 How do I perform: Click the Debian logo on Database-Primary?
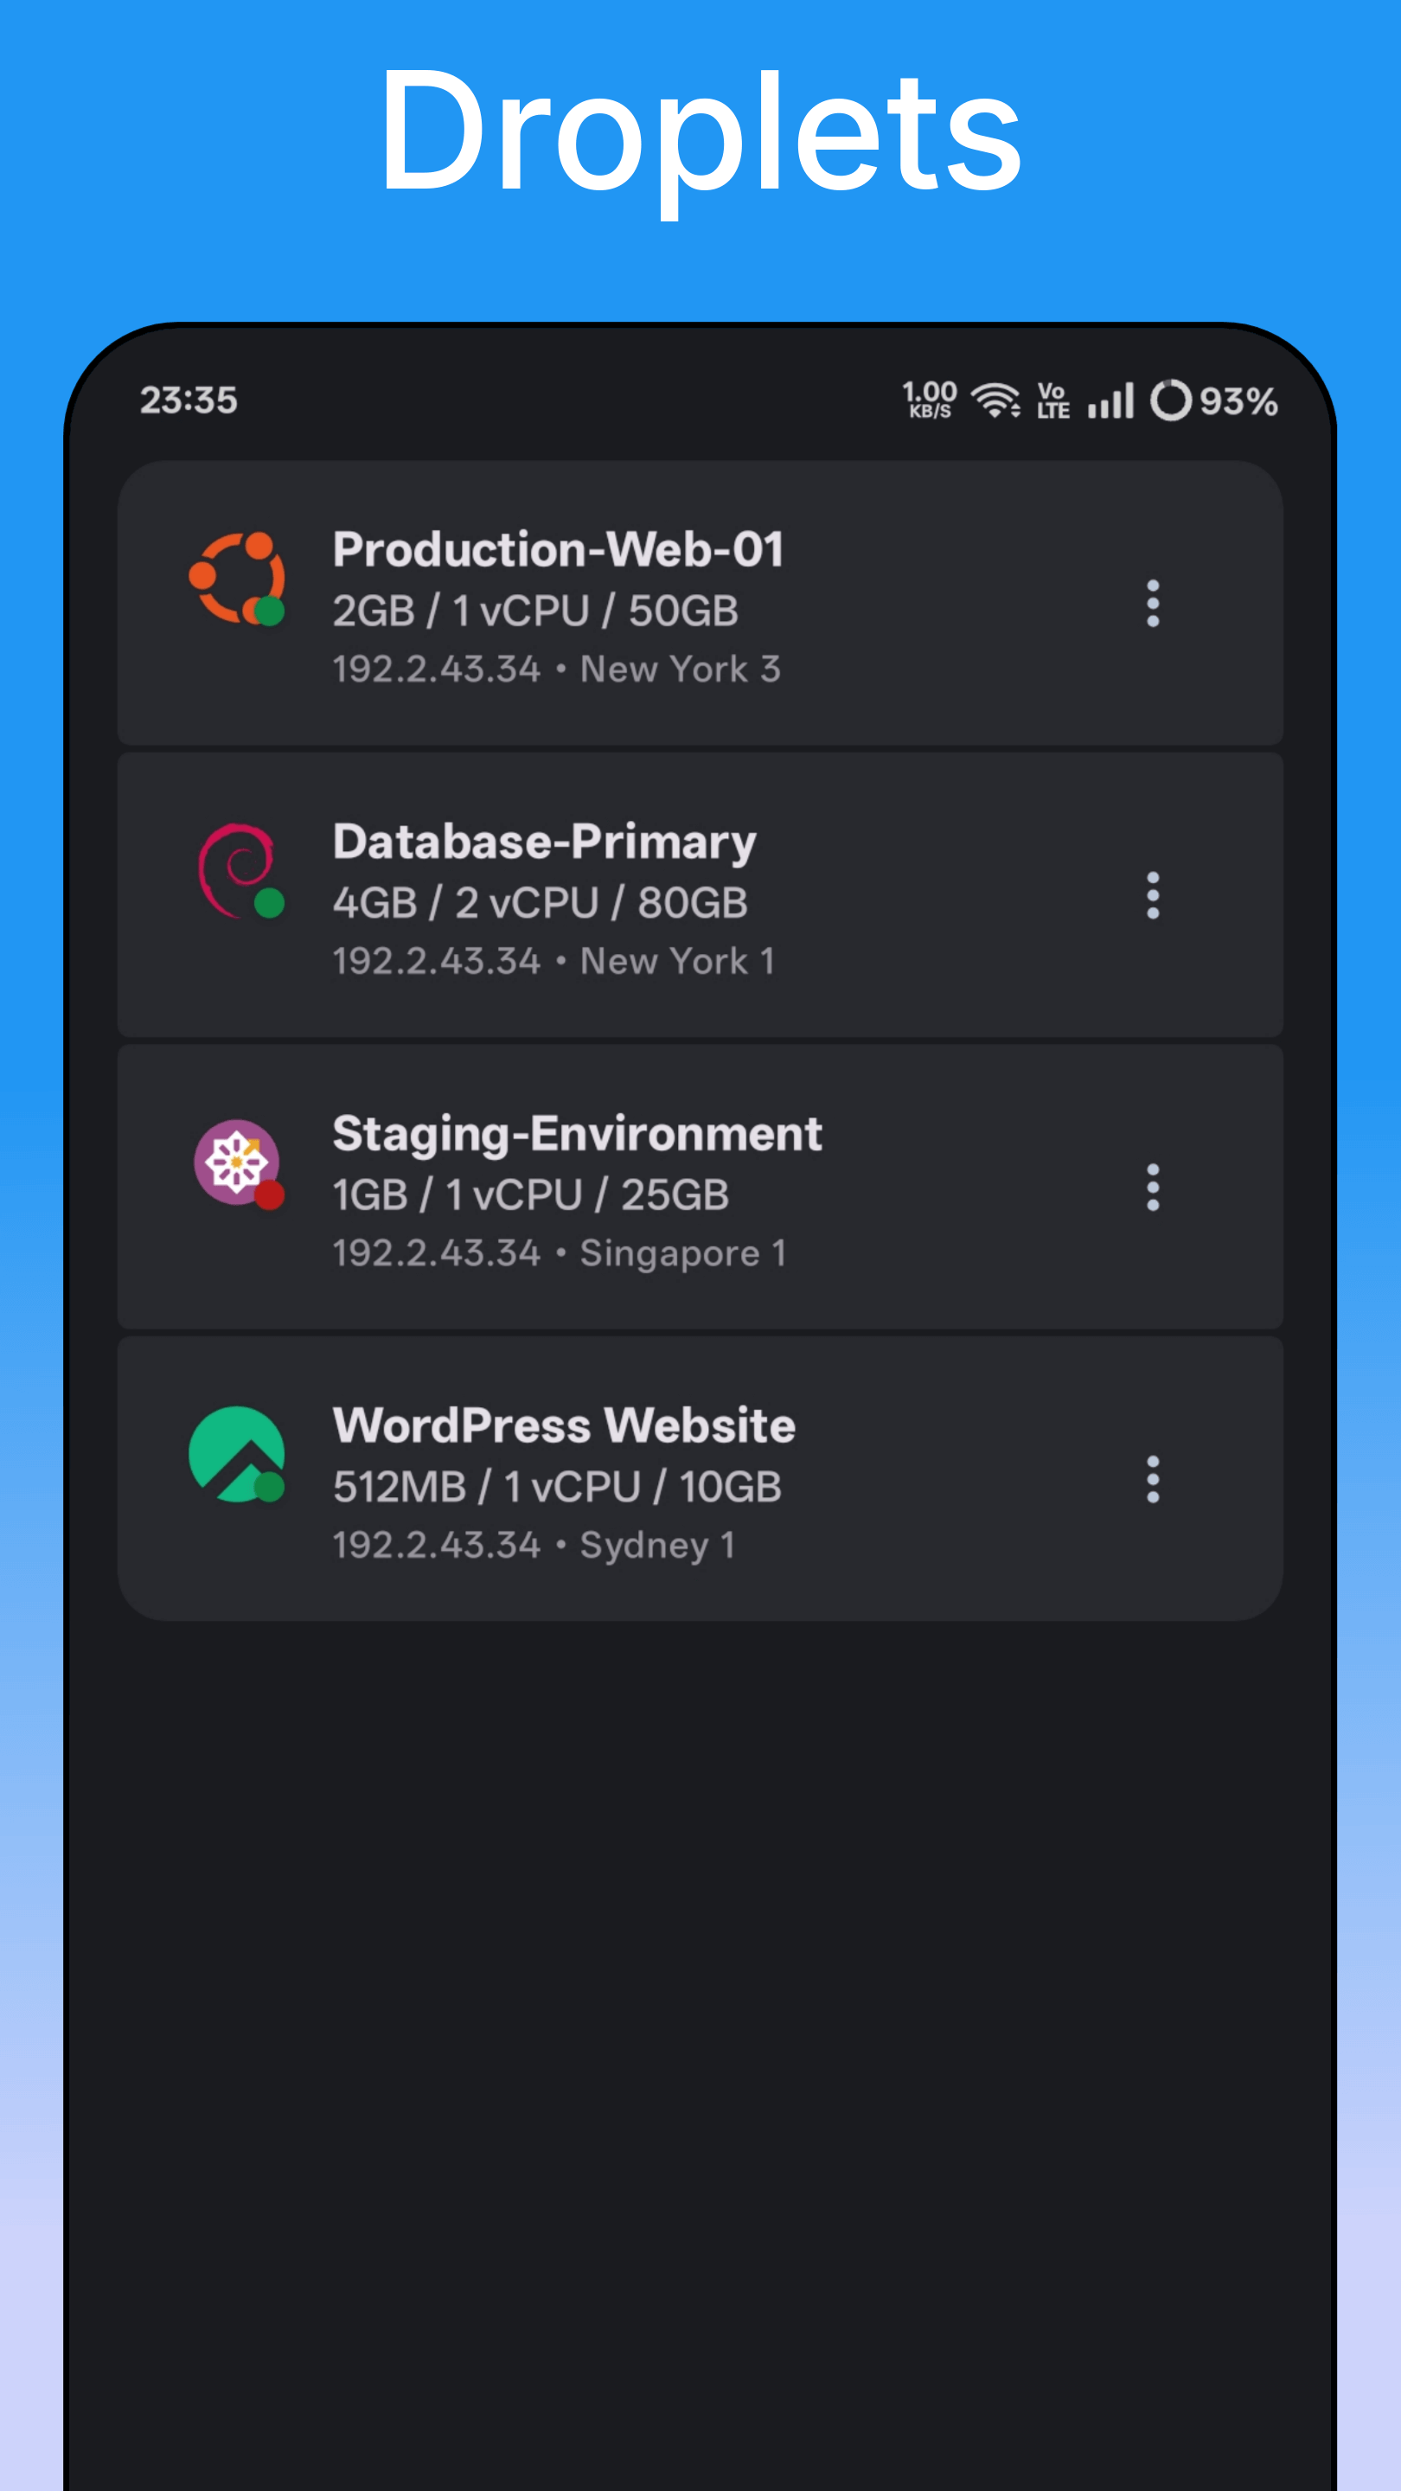pos(236,870)
